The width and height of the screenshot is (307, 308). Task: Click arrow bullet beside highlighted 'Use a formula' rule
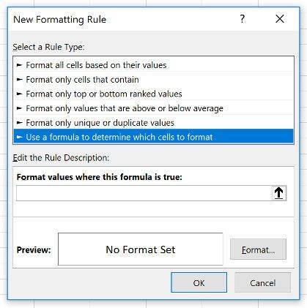(x=19, y=137)
